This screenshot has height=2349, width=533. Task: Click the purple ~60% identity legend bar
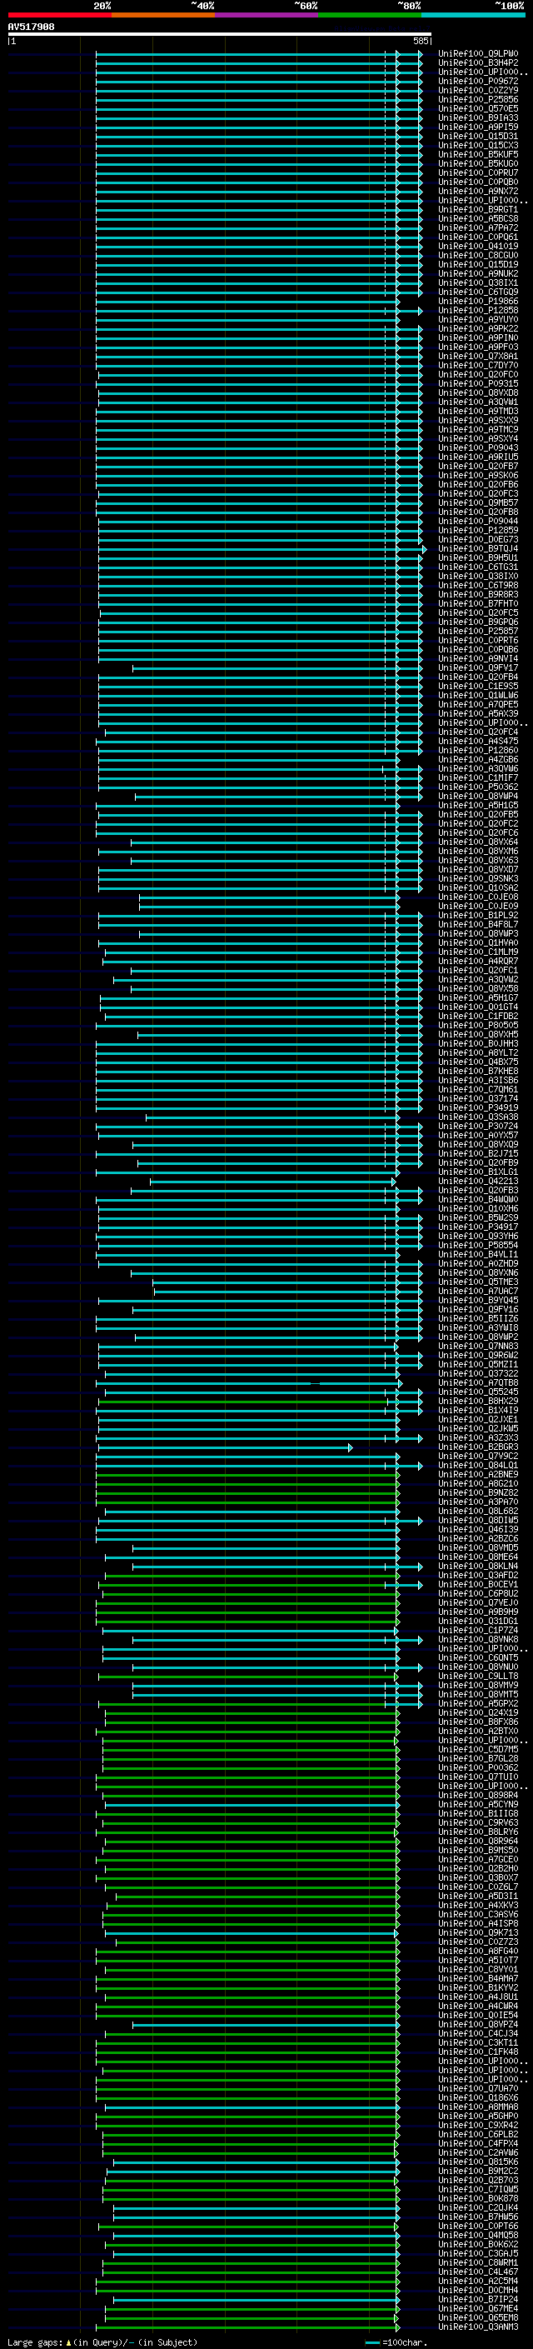tap(267, 15)
